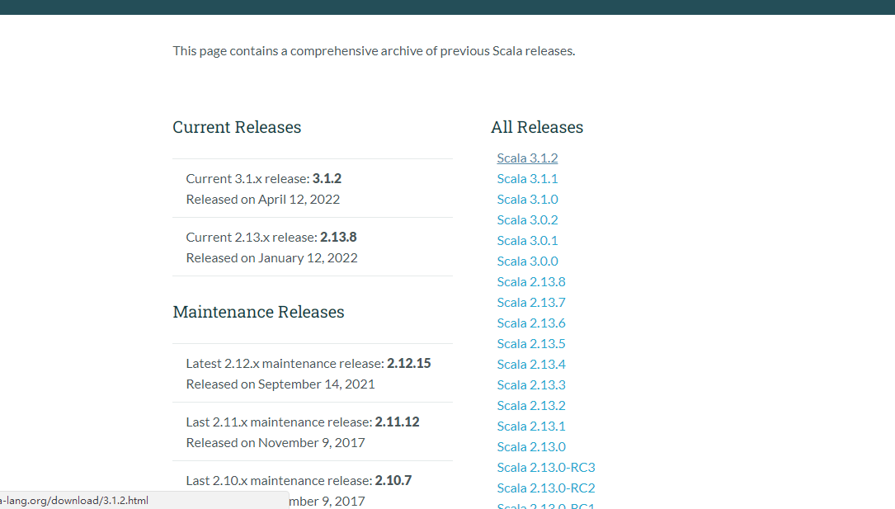The width and height of the screenshot is (895, 509).
Task: Open the Scala 3.0.2 release link
Action: [x=527, y=219]
